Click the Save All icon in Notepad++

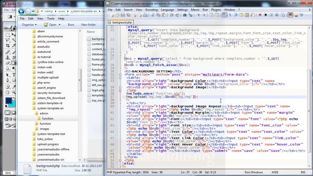point(128,15)
